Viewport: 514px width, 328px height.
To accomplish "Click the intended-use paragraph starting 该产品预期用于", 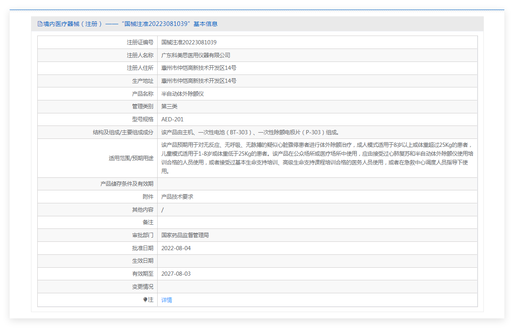I will [x=317, y=158].
